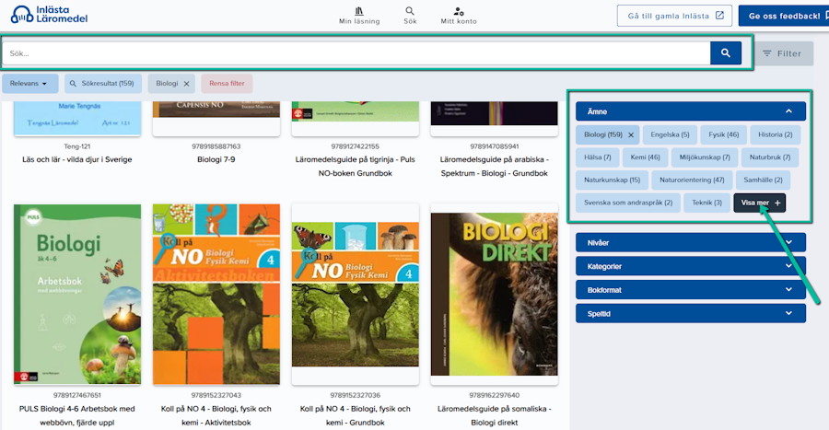Image resolution: width=829 pixels, height=430 pixels.
Task: Click Gå till gamla Inlästa button
Action: (x=674, y=16)
